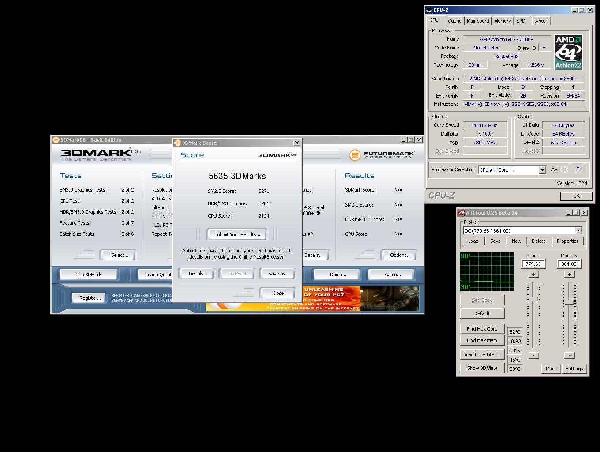Image resolution: width=600 pixels, height=452 pixels.
Task: Click the Core Speed value 2800.7 MHz
Action: coord(485,125)
